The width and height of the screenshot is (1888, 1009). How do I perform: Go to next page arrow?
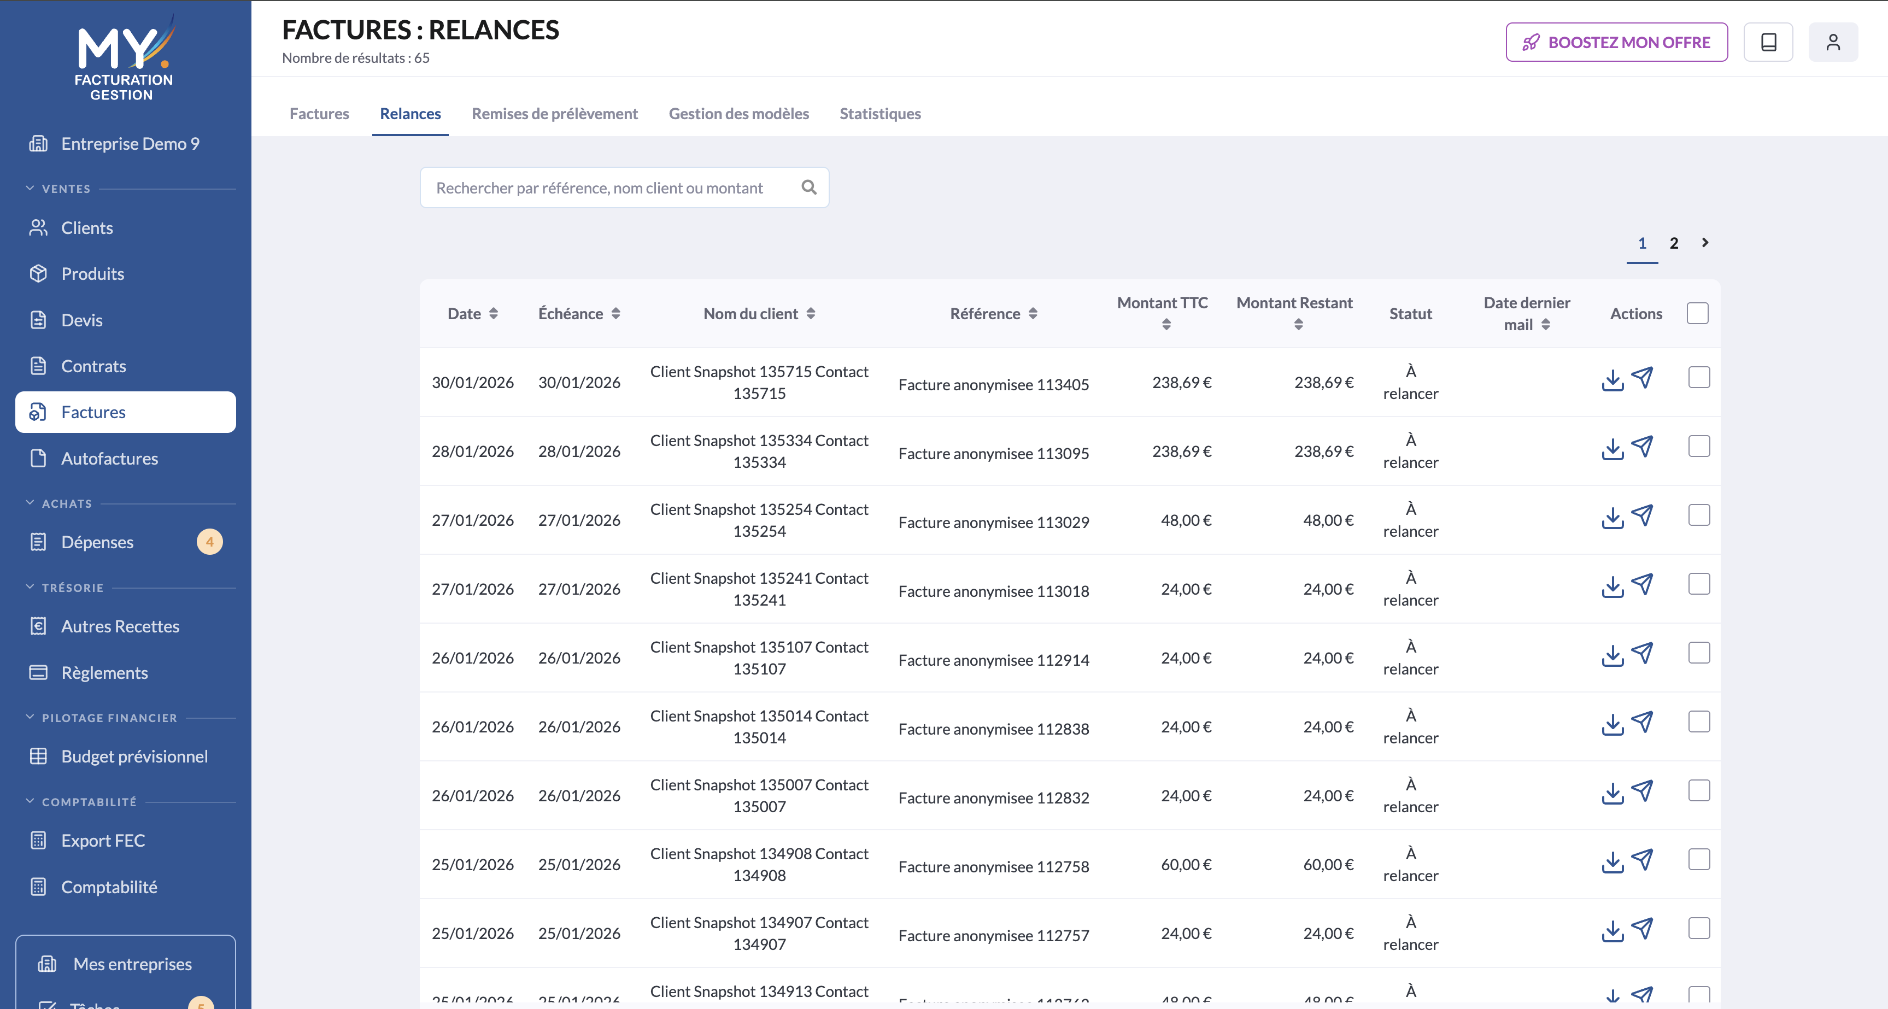(1705, 243)
